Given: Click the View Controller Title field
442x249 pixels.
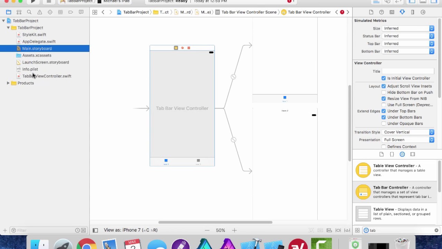Looking at the screenshot, I should pyautogui.click(x=408, y=71).
